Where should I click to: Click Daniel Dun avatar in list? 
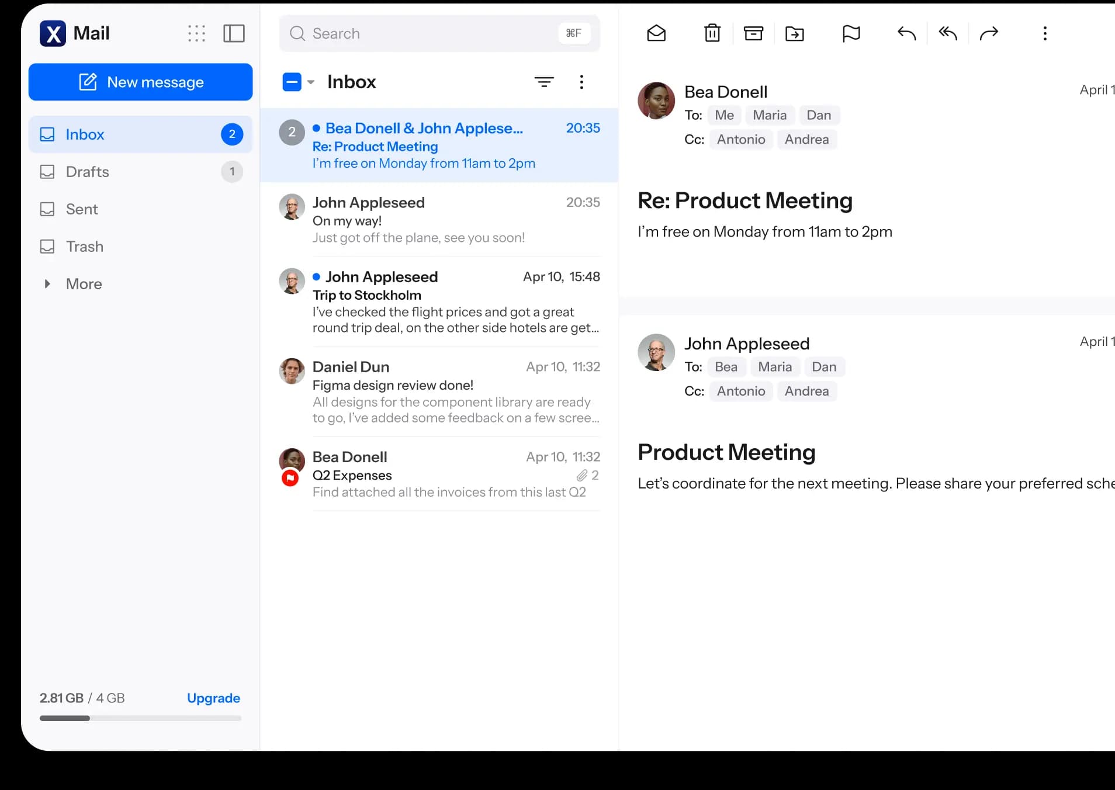click(292, 371)
